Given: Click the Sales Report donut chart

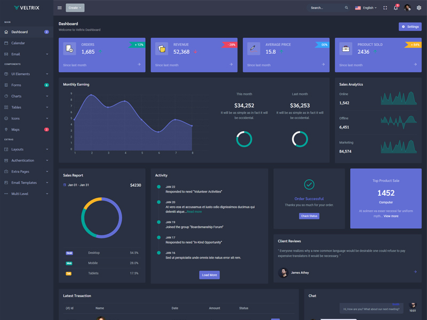Looking at the screenshot, I should click(102, 218).
